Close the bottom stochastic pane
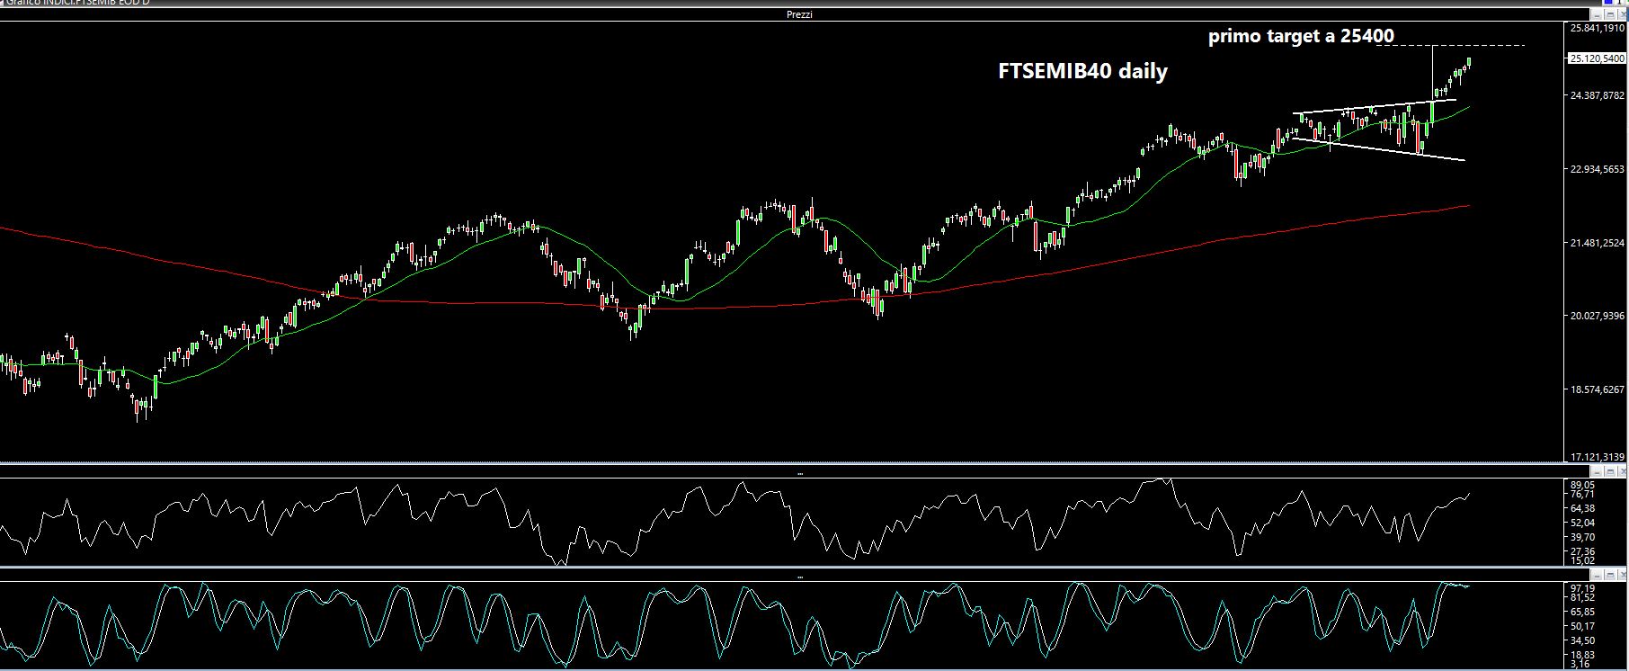 1622,575
